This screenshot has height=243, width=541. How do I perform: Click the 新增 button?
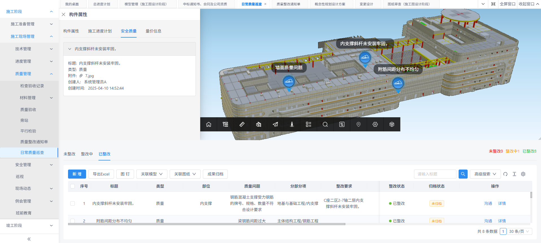click(x=77, y=174)
